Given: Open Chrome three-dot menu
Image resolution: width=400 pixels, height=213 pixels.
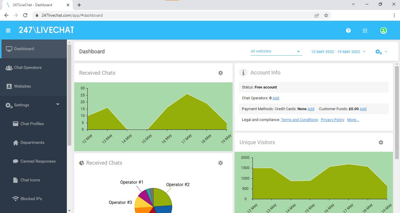Looking at the screenshot, I should (x=394, y=15).
